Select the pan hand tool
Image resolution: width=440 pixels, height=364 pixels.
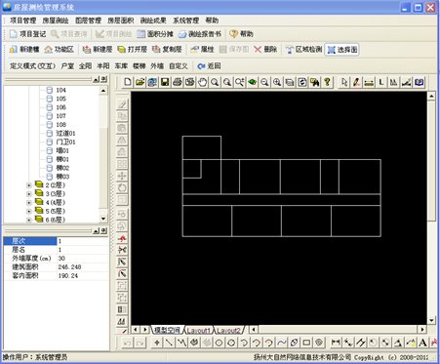point(202,82)
